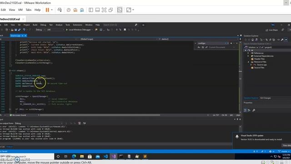Click Save All icon in Visual Studio toolbar
Image resolution: width=291 pixels, height=164 pixels.
[19, 30]
